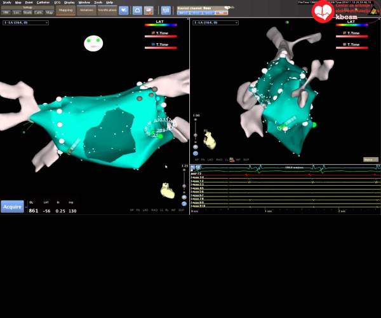Viewport: 381px width, 318px height.
Task: Select PA view in right viewer
Action: click(203, 160)
